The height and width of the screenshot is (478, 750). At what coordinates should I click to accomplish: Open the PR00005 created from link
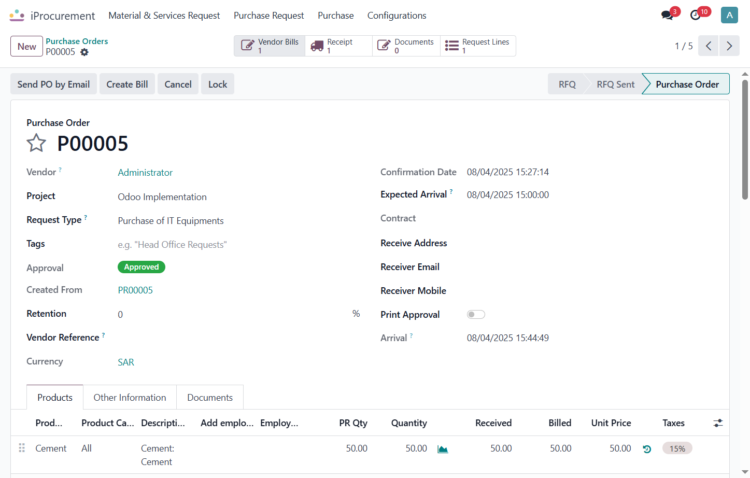(135, 290)
